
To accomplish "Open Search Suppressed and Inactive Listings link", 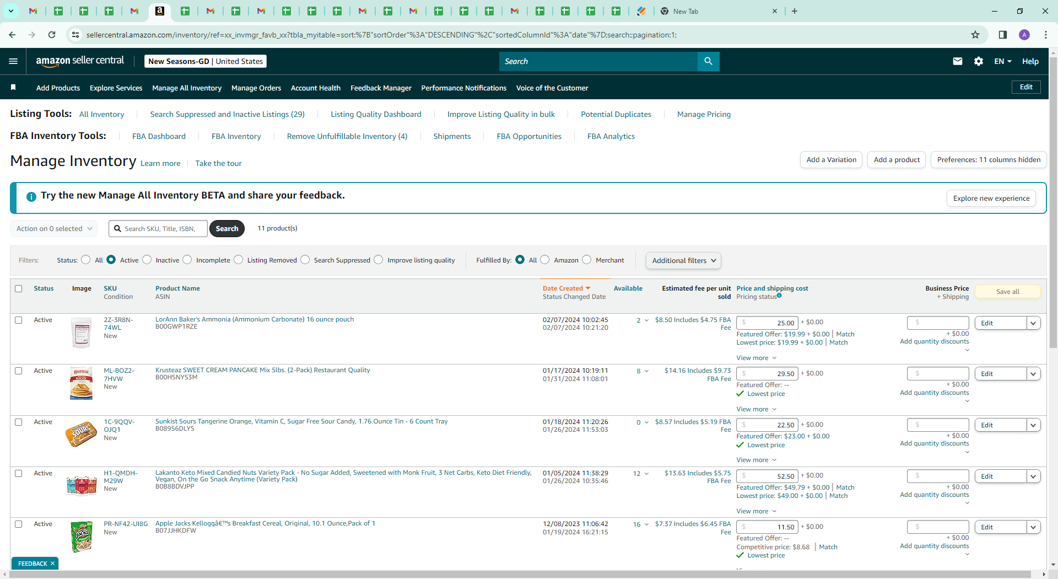I will (x=227, y=114).
